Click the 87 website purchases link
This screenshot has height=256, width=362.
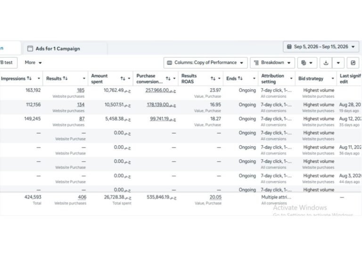82,119
